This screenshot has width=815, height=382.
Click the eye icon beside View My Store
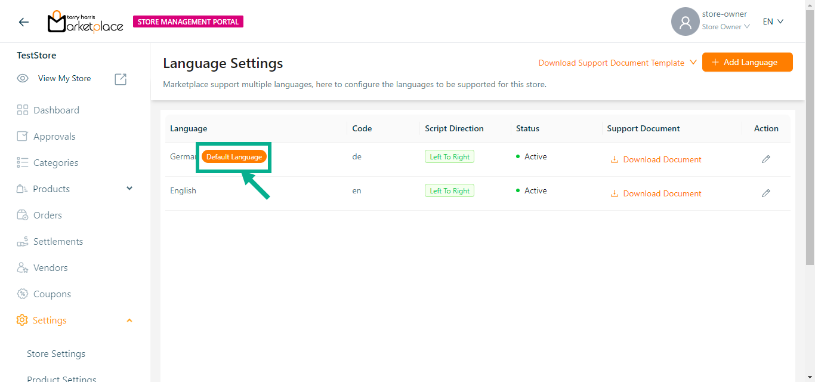[x=23, y=78]
